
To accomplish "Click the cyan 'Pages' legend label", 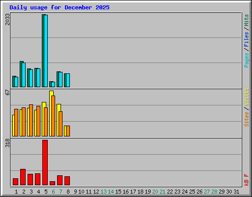I will coord(246,60).
